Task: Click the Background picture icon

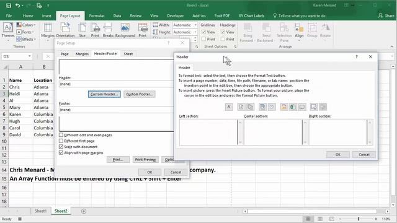Action: pos(125,30)
